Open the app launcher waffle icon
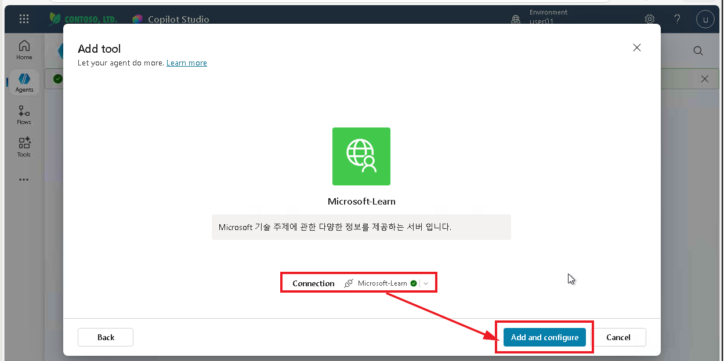 tap(24, 19)
